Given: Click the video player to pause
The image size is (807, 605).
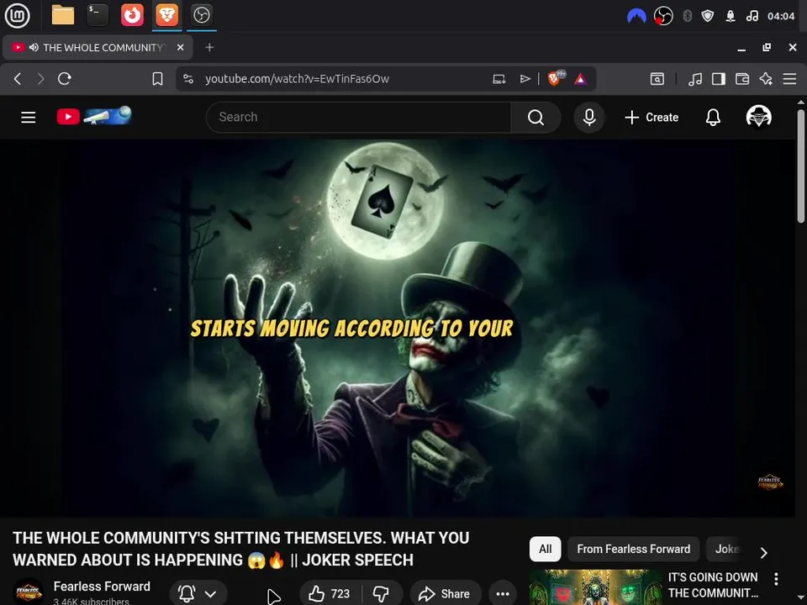Looking at the screenshot, I should click(398, 329).
